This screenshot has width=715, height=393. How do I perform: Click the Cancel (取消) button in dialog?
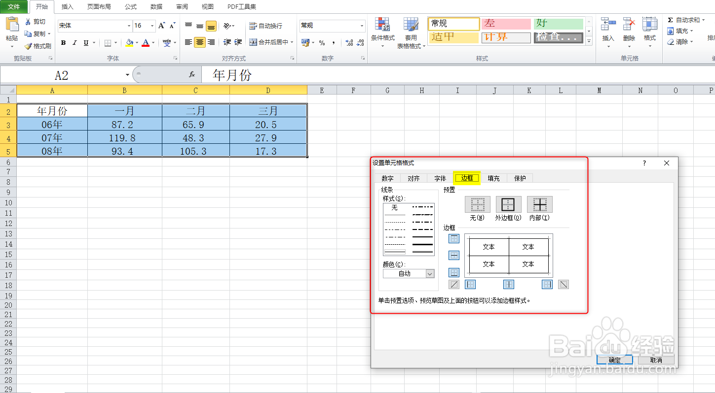pos(656,360)
